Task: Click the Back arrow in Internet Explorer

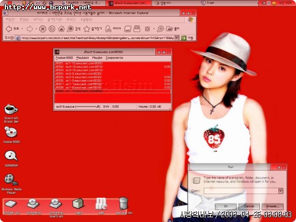Action: pyautogui.click(x=9, y=29)
